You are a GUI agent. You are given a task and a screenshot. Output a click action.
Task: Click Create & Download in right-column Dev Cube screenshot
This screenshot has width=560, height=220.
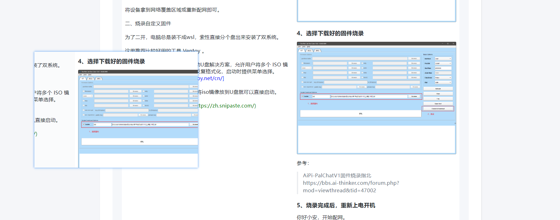point(438,109)
